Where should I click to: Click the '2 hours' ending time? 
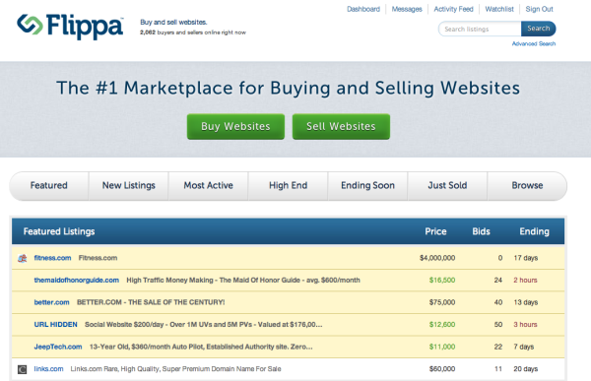(525, 281)
